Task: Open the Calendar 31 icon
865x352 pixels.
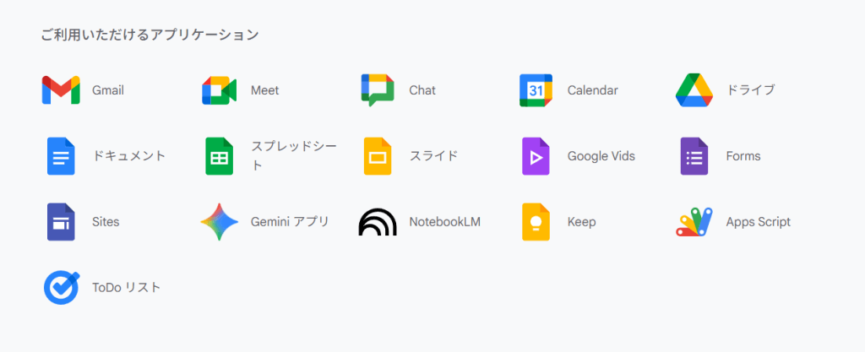Action: [x=536, y=89]
